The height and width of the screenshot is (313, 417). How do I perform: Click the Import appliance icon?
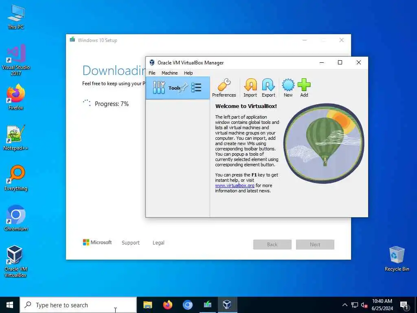250,88
